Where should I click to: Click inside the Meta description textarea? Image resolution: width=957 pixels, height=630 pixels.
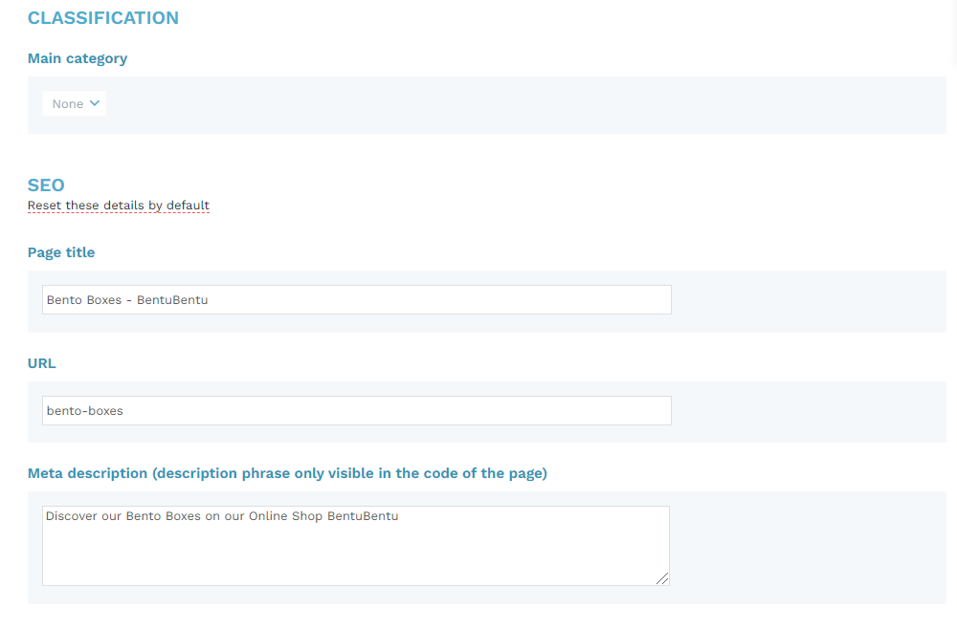pos(356,546)
